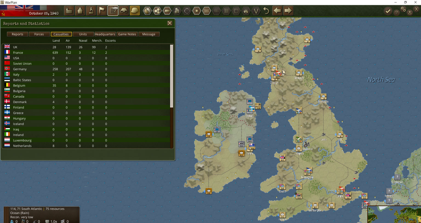
Task: Open the microscope research icon
Action: point(91,11)
